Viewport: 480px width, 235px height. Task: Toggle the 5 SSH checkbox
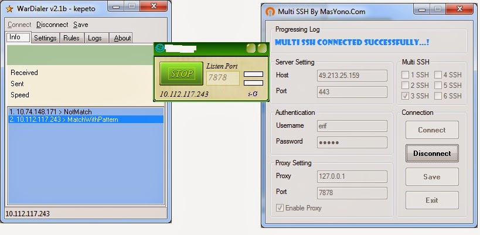438,85
